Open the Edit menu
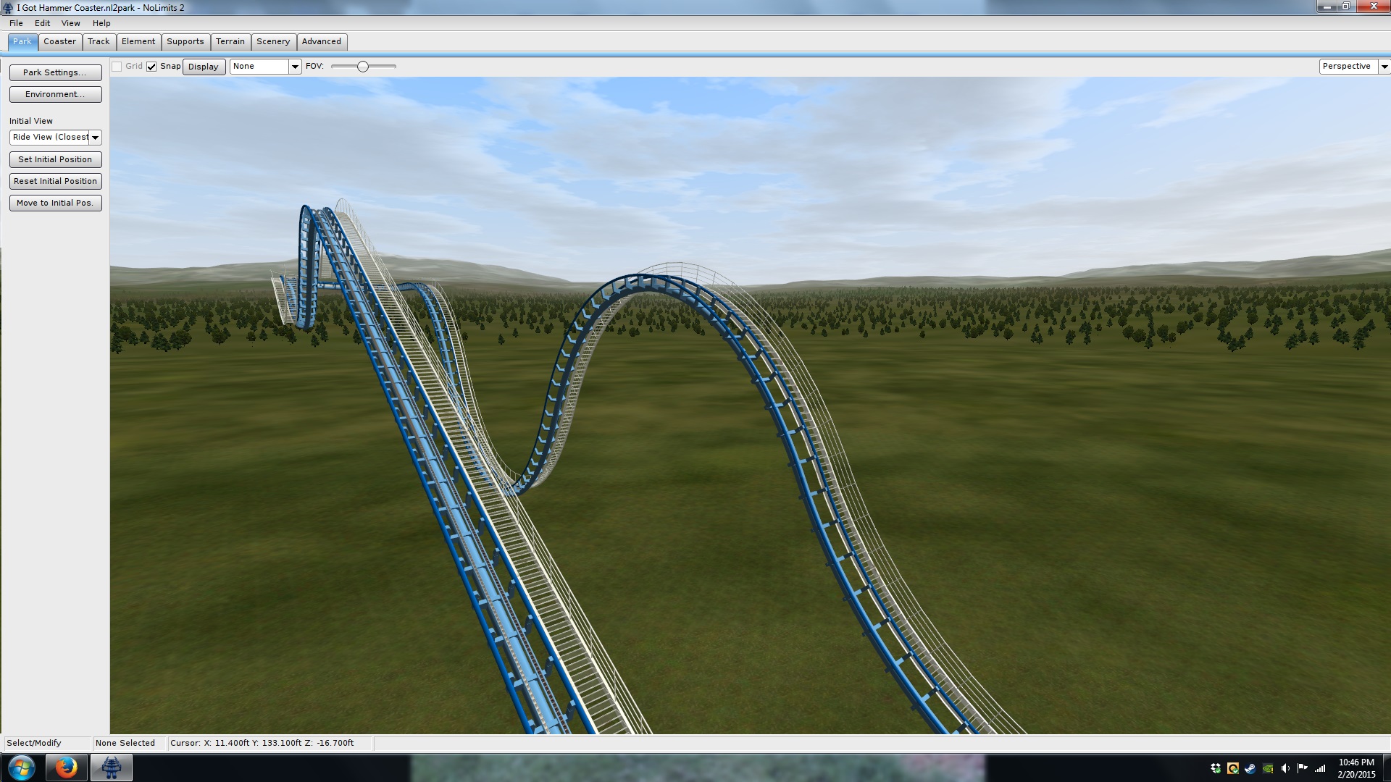The width and height of the screenshot is (1391, 782). (42, 23)
